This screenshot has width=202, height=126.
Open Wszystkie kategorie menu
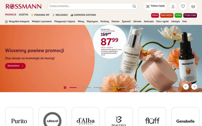coord(17,21)
